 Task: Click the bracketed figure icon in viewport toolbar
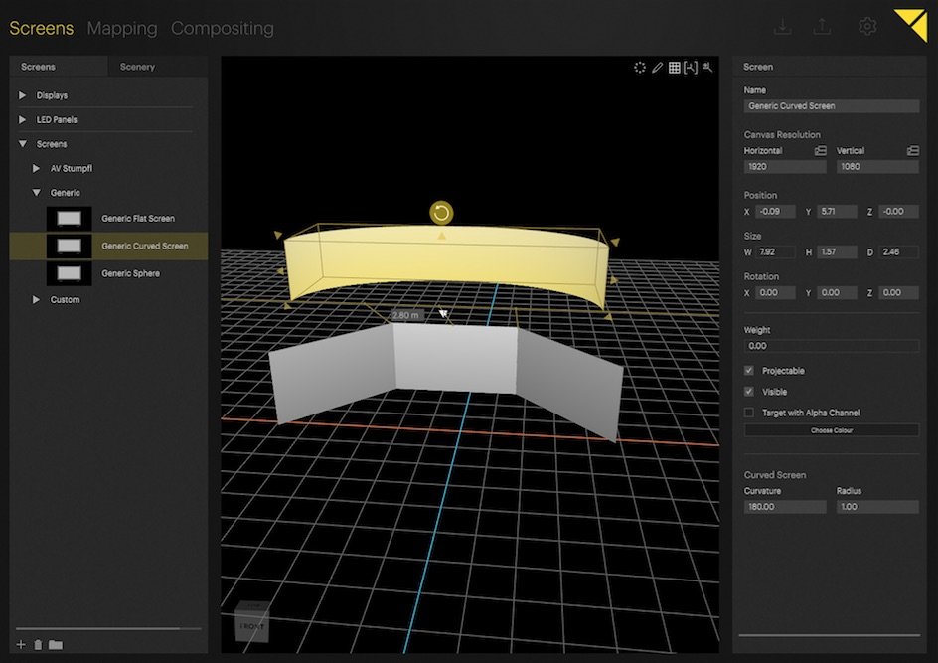click(x=691, y=68)
